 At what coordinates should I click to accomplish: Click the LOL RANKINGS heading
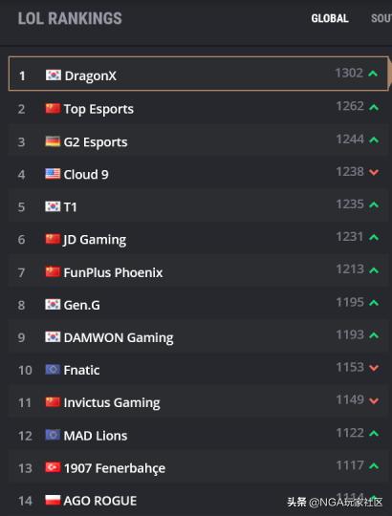(x=70, y=18)
